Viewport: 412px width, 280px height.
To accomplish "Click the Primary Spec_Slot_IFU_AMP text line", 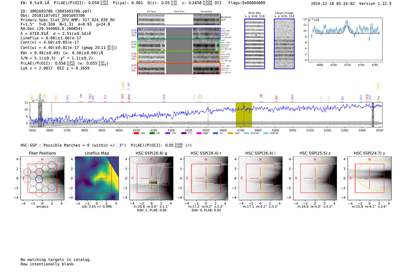I will 68,20.
